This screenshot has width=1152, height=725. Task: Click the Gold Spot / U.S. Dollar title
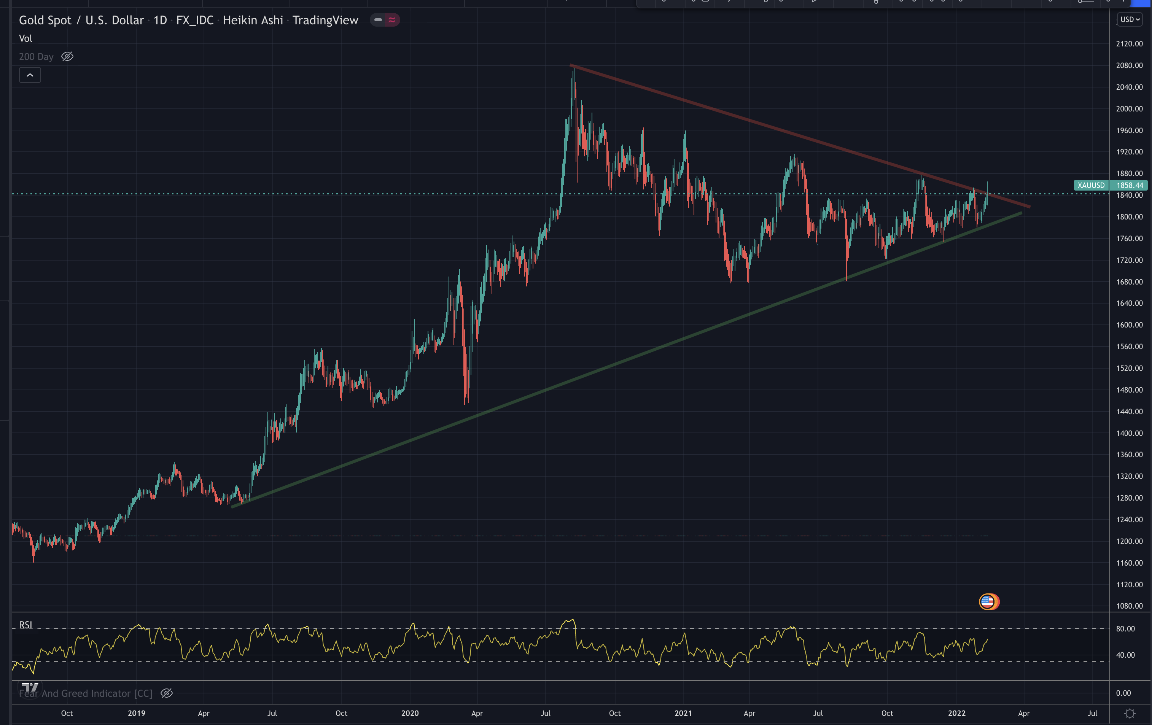pos(81,20)
